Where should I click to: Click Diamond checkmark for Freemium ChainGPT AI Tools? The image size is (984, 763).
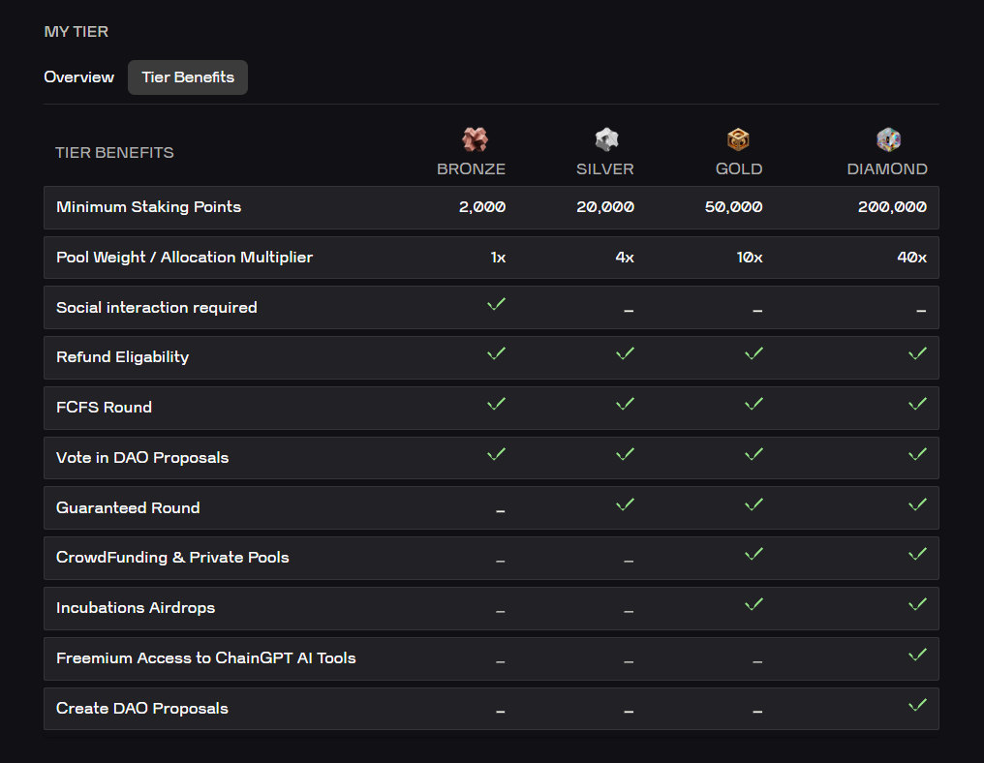pos(917,655)
